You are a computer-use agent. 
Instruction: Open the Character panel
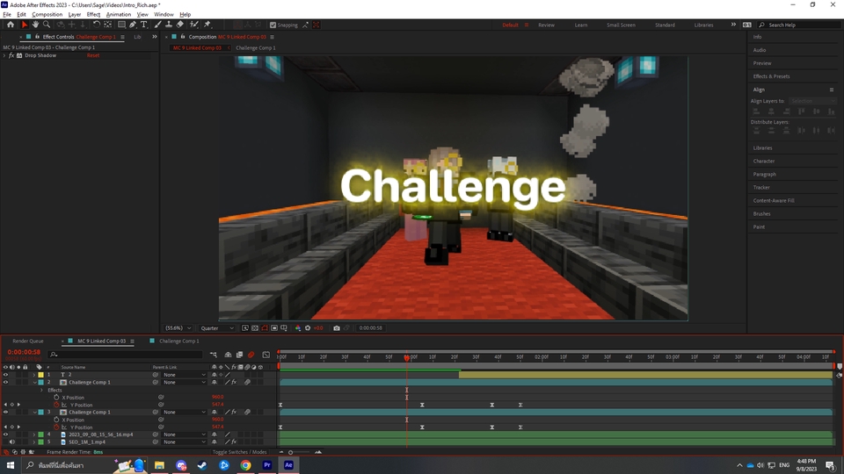coord(764,162)
